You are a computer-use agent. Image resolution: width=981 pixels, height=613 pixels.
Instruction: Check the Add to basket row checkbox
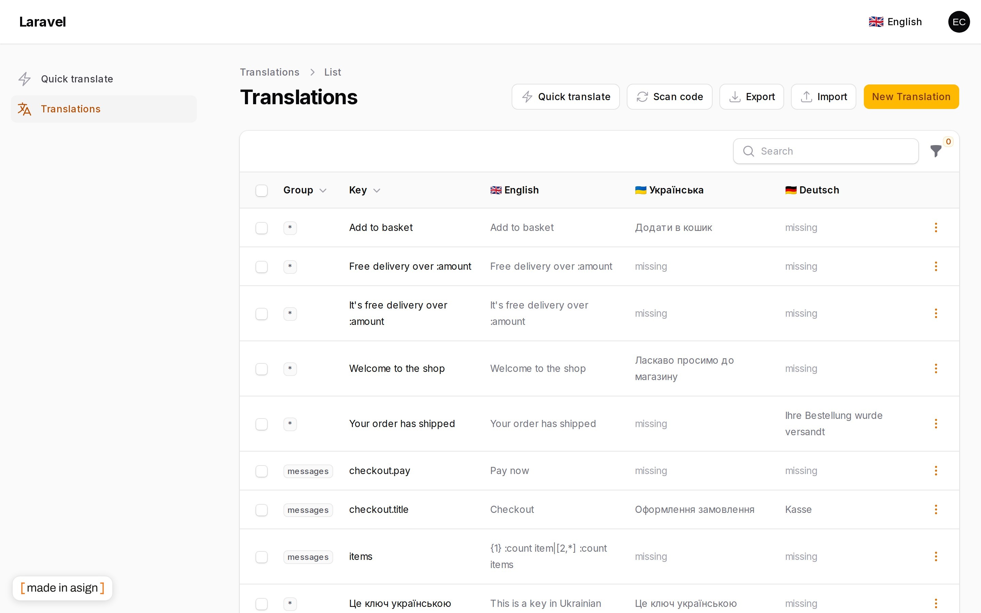click(x=262, y=228)
